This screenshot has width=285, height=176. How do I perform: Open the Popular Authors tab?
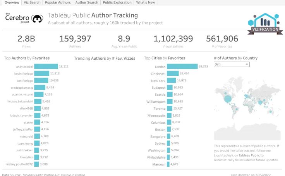pyautogui.click(x=58, y=3)
